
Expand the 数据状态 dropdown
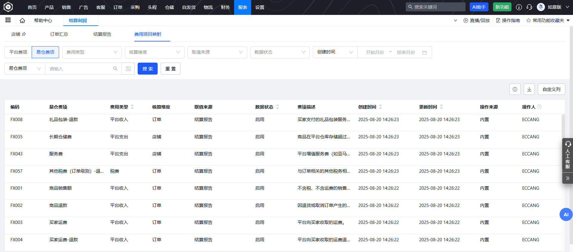point(280,52)
